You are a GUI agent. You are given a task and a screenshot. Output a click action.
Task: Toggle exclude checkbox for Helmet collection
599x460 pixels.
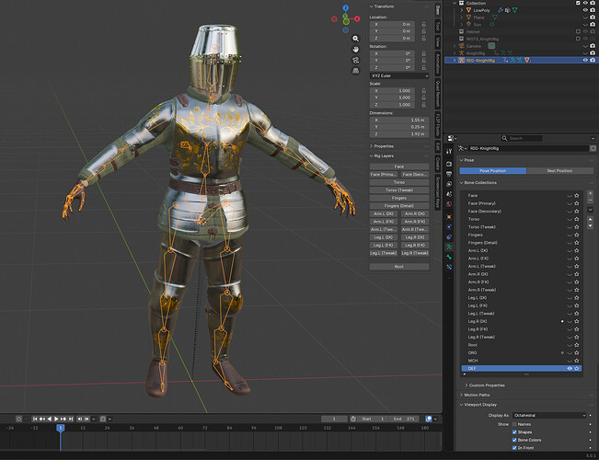(x=578, y=31)
